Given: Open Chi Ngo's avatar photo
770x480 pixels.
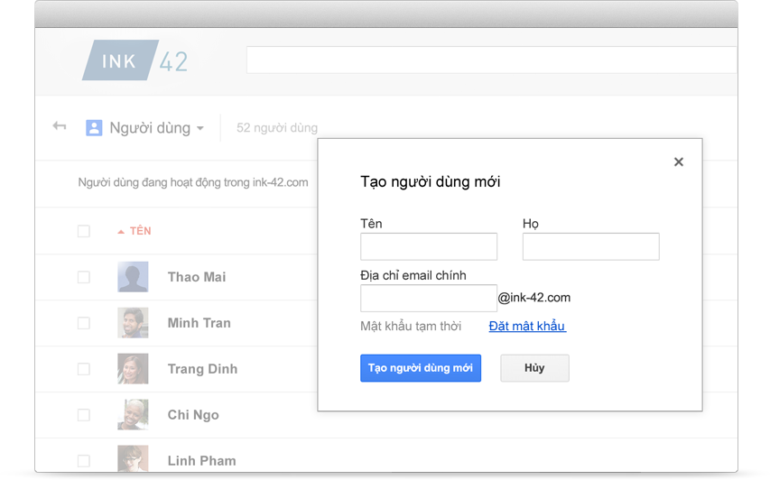Looking at the screenshot, I should coord(133,415).
